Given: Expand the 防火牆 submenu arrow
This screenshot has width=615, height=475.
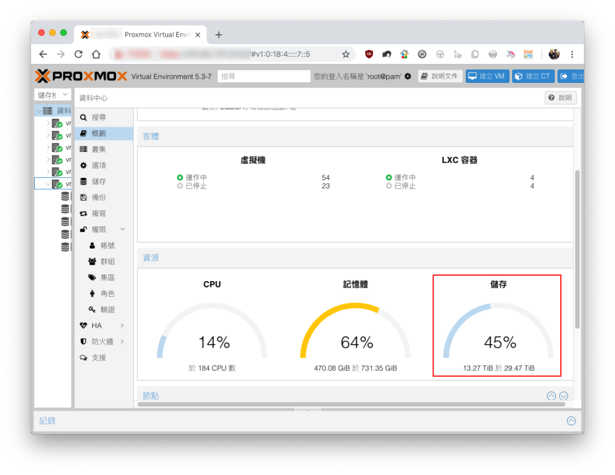Looking at the screenshot, I should click(x=123, y=342).
